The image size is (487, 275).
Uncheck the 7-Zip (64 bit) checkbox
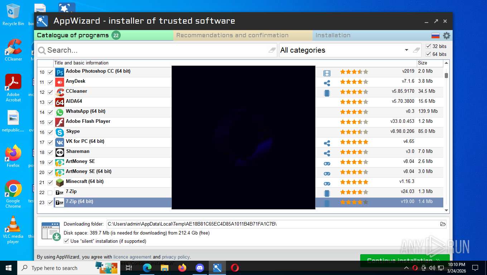[x=50, y=203]
